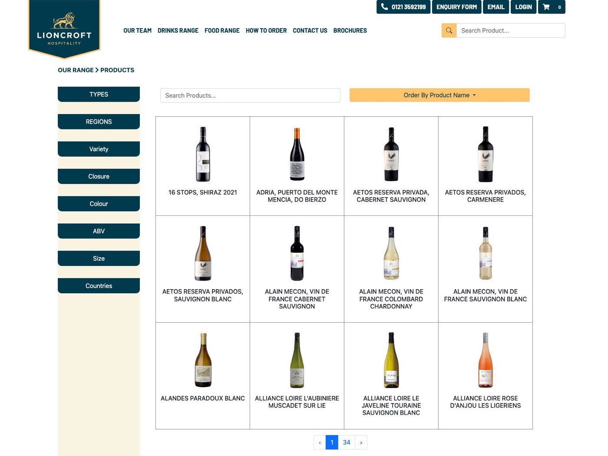Expand the Variety filter
The width and height of the screenshot is (608, 456).
pyautogui.click(x=99, y=149)
